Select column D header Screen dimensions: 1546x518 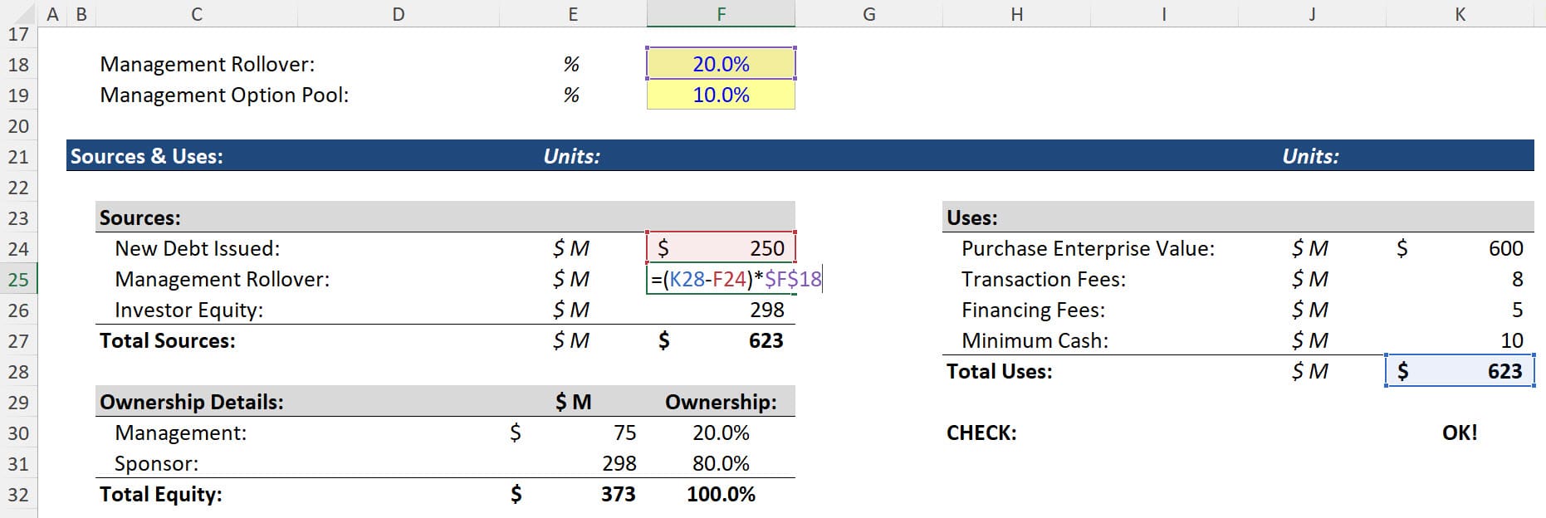(x=399, y=13)
